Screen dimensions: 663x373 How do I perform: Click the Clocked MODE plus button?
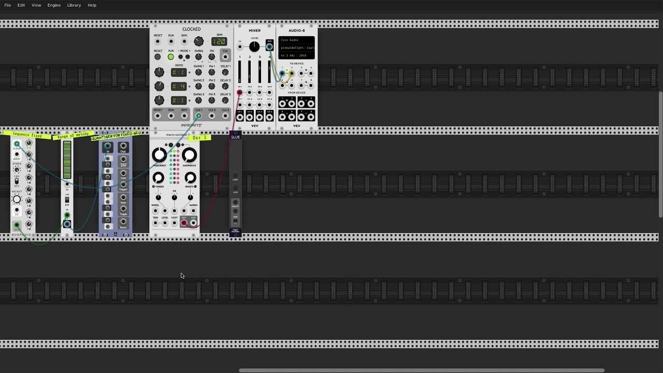coord(188,56)
